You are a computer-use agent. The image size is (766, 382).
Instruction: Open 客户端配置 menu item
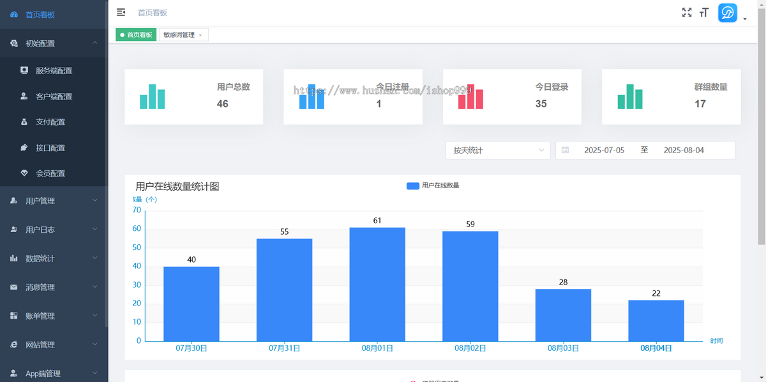coord(54,96)
